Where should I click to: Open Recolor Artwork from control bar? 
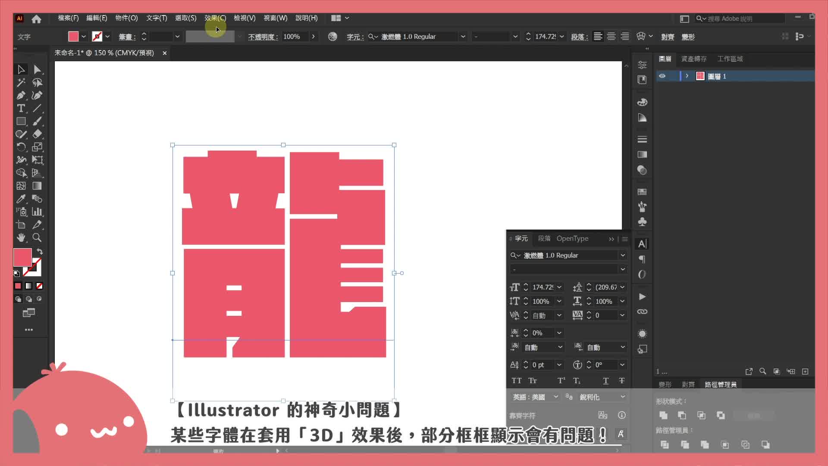[332, 37]
